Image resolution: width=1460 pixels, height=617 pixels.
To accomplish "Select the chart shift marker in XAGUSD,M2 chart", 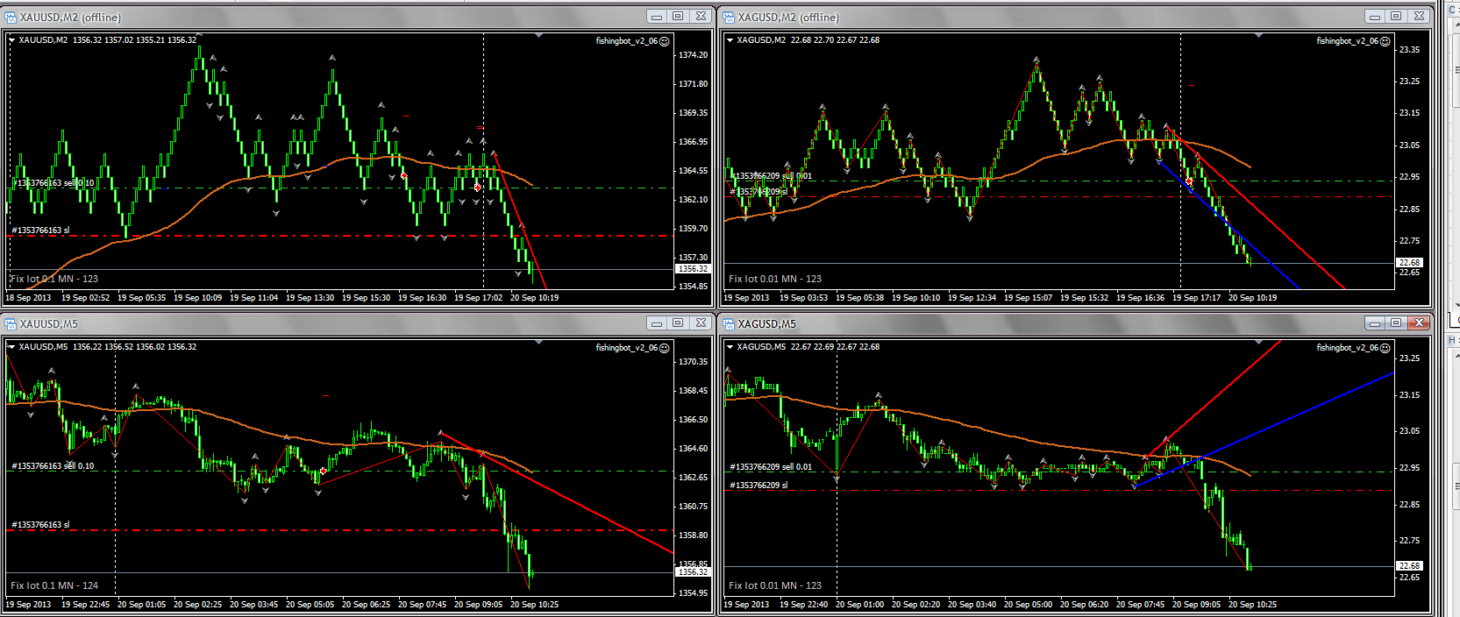I will 1259,36.
